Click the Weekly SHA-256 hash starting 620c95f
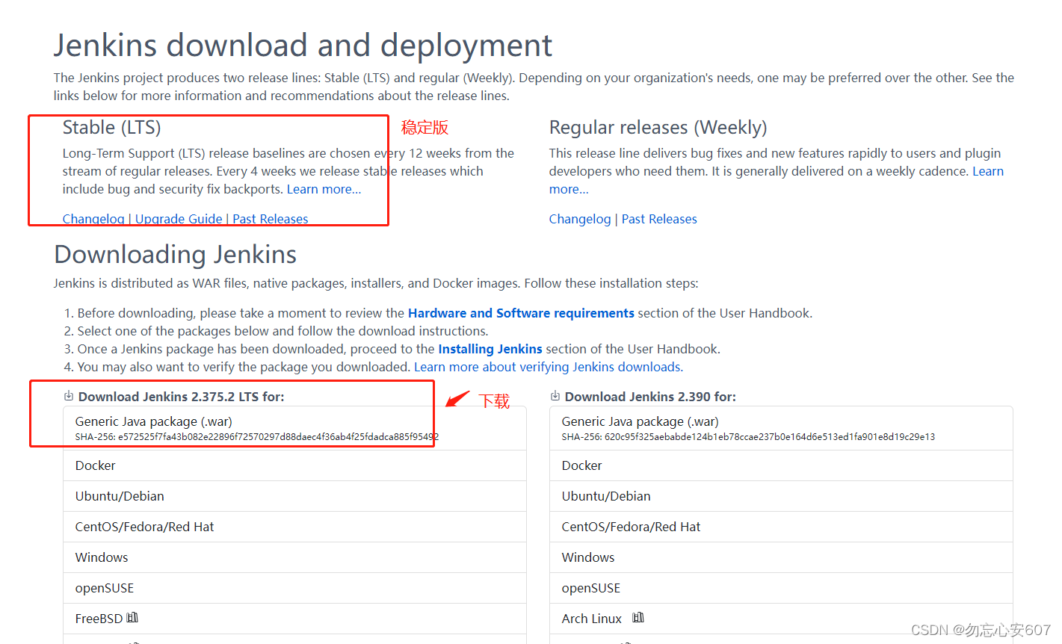Viewport: 1062px width, 644px height. click(x=748, y=437)
